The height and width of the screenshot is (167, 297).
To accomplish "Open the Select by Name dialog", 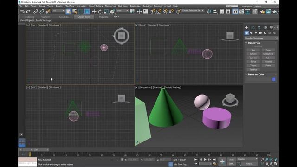I will (x=75, y=12).
